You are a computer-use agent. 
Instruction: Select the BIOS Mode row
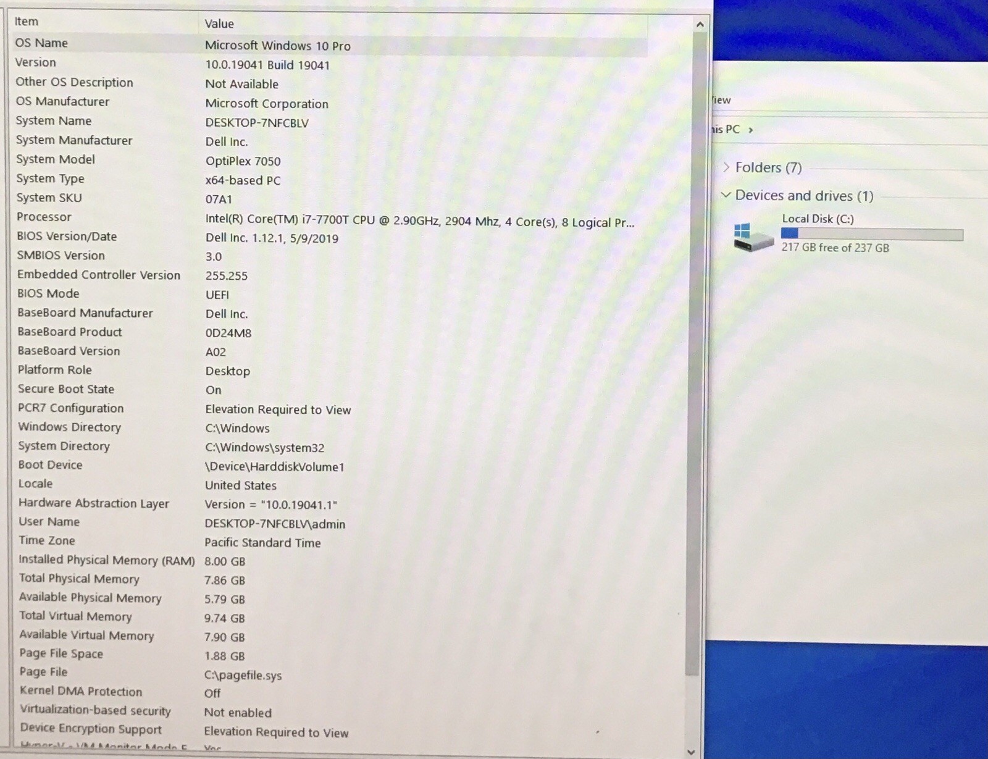pos(330,294)
